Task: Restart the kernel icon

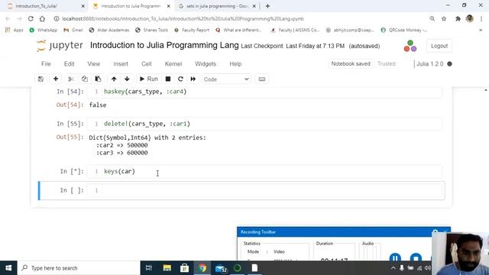Action: pos(180,79)
